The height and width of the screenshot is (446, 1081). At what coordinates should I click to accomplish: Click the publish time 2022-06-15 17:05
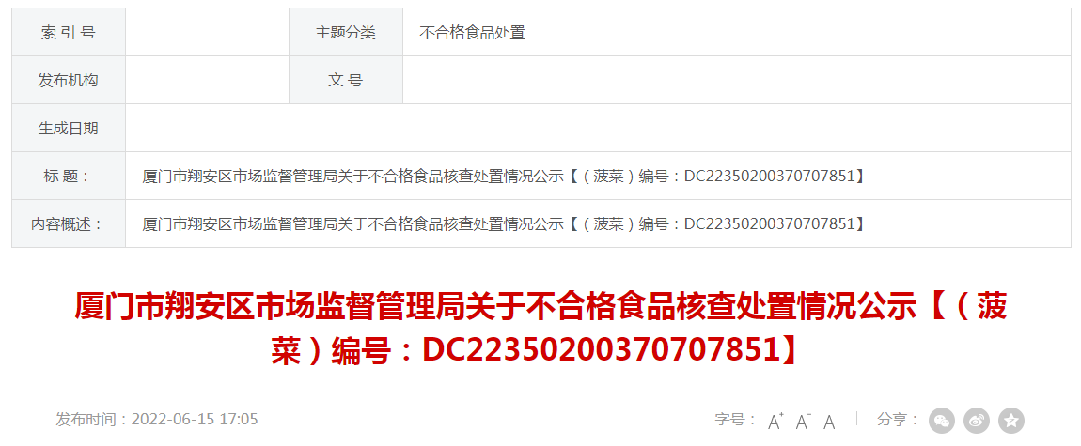pos(157,419)
